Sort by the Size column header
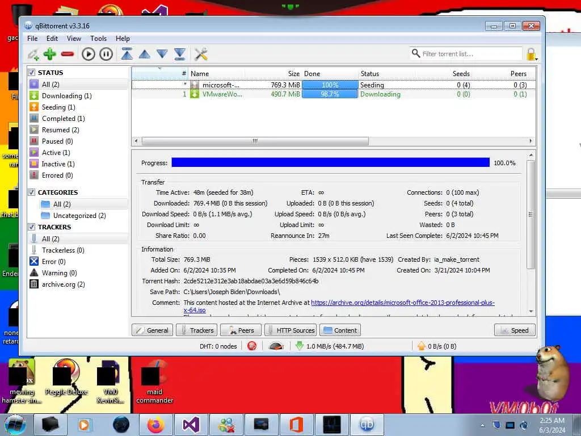This screenshot has width=581, height=436. coord(273,73)
